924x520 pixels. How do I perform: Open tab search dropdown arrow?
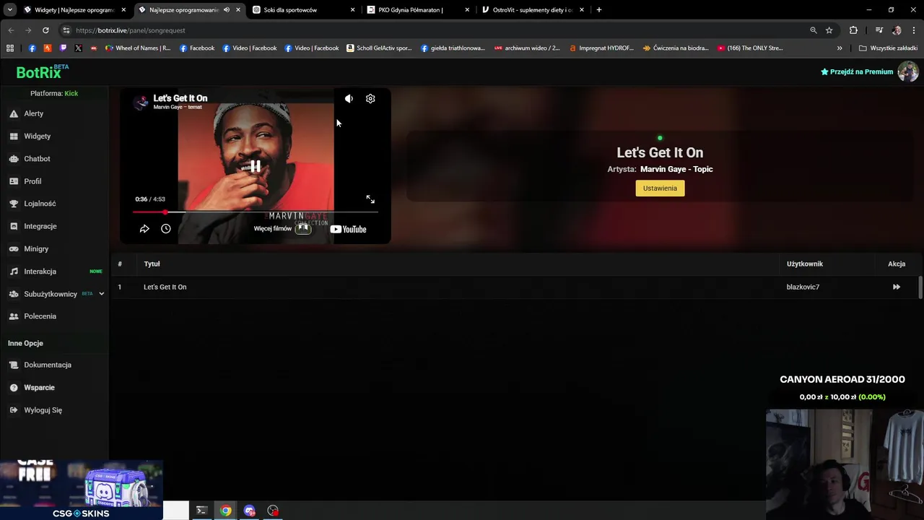[9, 10]
